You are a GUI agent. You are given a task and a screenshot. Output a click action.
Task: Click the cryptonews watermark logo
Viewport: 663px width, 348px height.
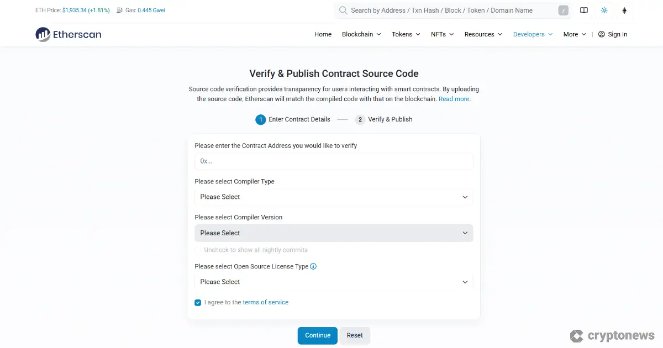pyautogui.click(x=612, y=335)
